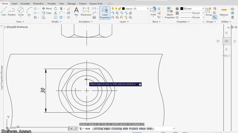Toggle the lock icon of current layer
The image size is (238, 133).
(x=120, y=8)
